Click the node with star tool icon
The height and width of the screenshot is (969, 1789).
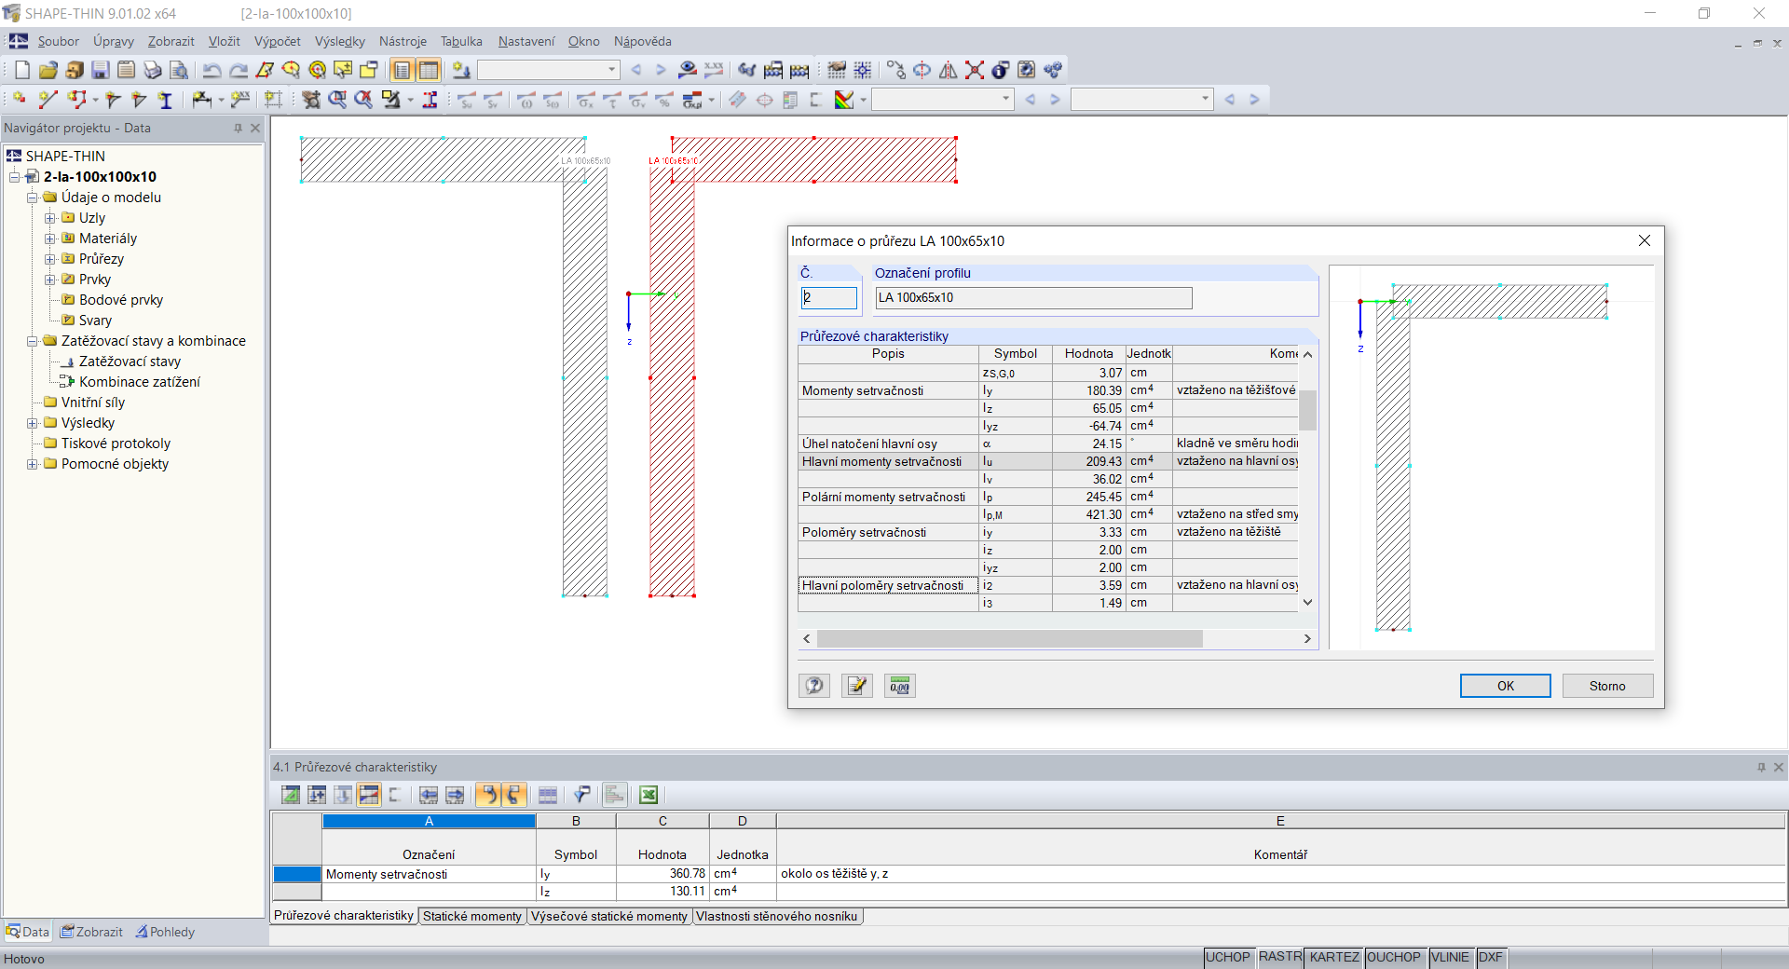[x=19, y=100]
